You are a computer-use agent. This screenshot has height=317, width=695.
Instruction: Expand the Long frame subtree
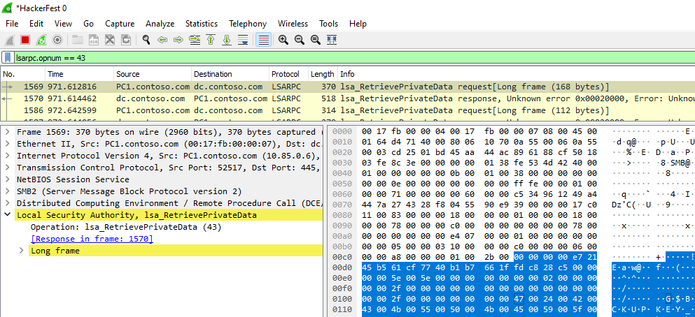click(x=22, y=251)
